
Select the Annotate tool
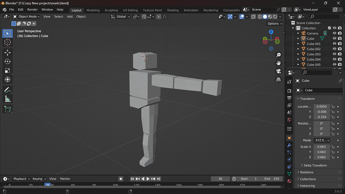(x=7, y=90)
